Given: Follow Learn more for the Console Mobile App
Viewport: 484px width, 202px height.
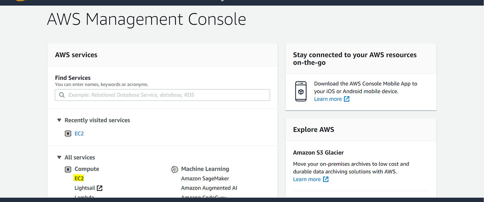Looking at the screenshot, I should [328, 99].
